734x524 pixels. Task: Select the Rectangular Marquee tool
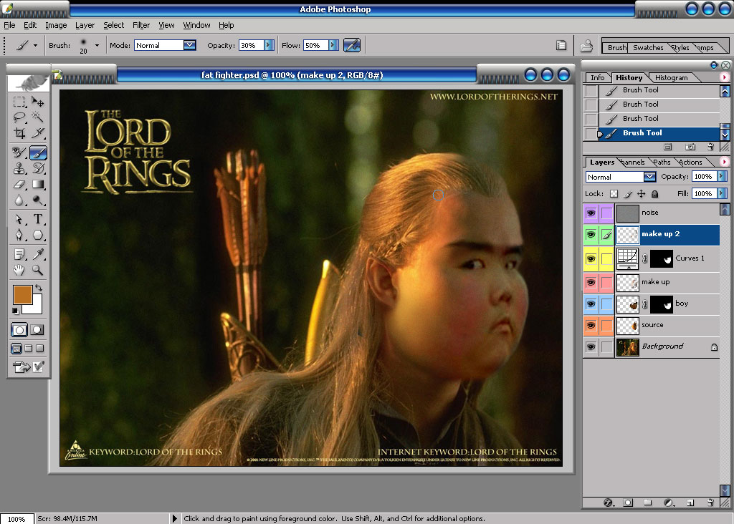tap(19, 102)
